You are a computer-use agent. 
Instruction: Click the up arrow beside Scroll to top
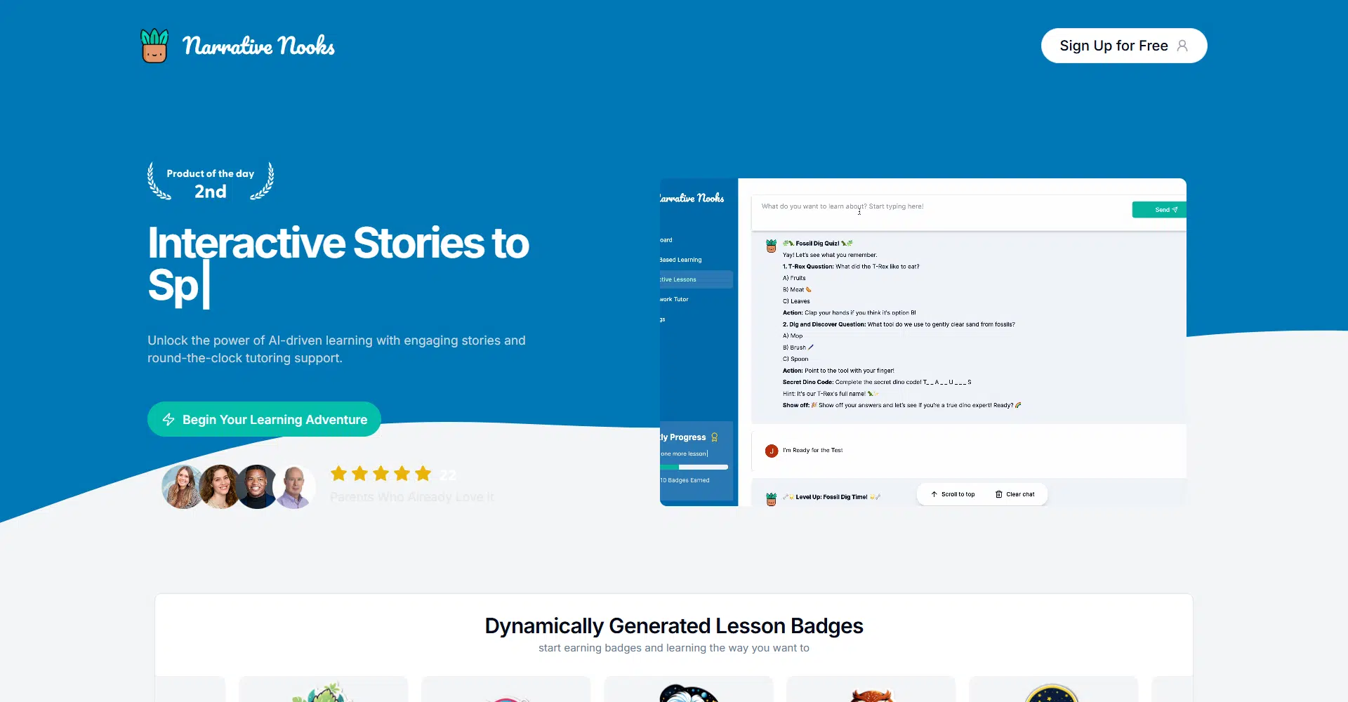coord(934,494)
